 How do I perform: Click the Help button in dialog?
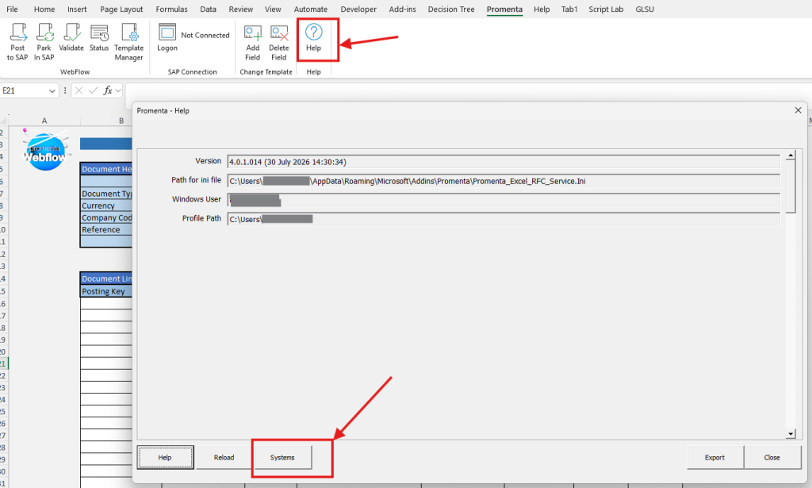(x=165, y=457)
